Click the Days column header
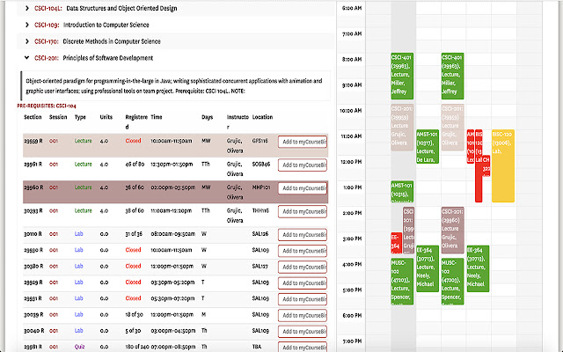Image resolution: width=563 pixels, height=352 pixels. 208,117
